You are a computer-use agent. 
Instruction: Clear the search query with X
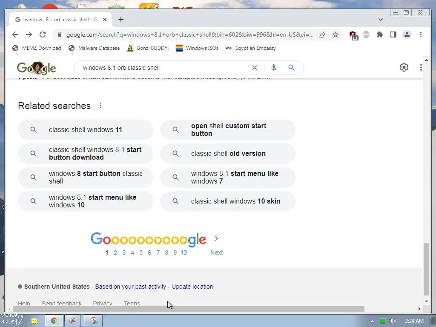pos(255,68)
